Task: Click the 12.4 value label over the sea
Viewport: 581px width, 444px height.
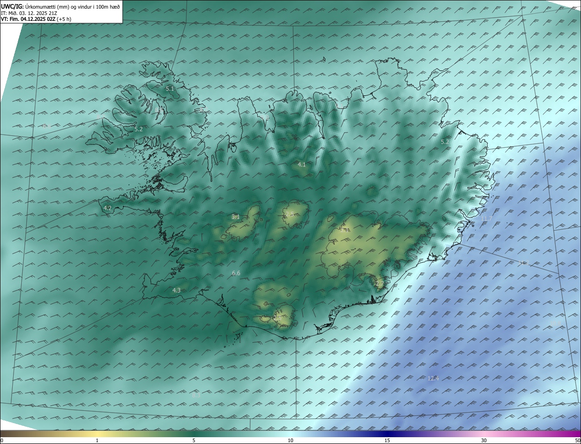Action: click(x=433, y=378)
